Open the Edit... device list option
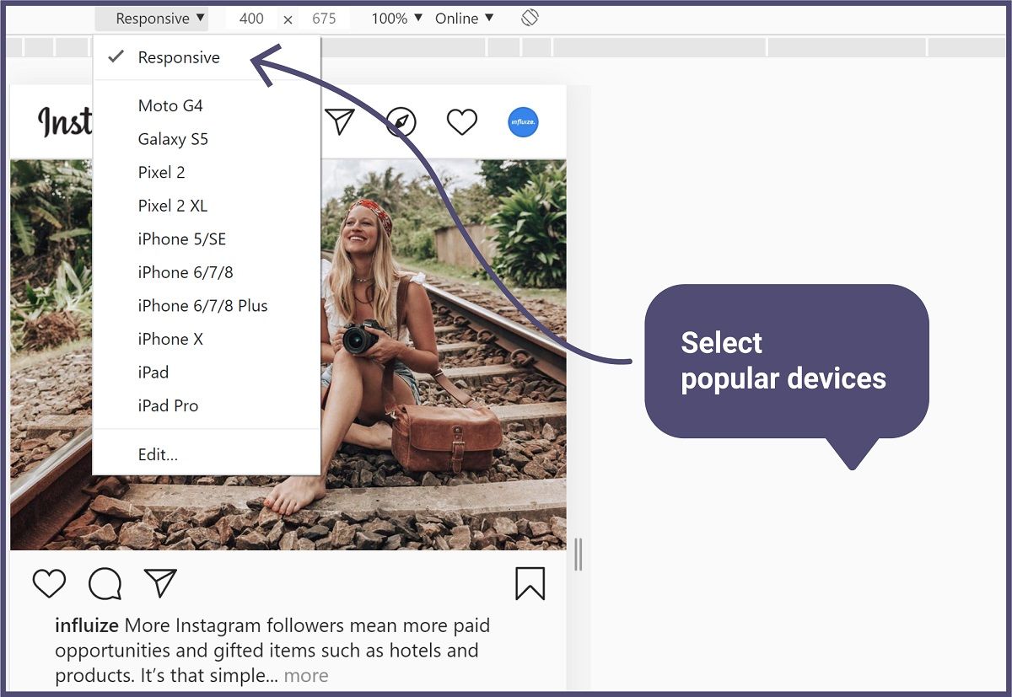 [207, 454]
